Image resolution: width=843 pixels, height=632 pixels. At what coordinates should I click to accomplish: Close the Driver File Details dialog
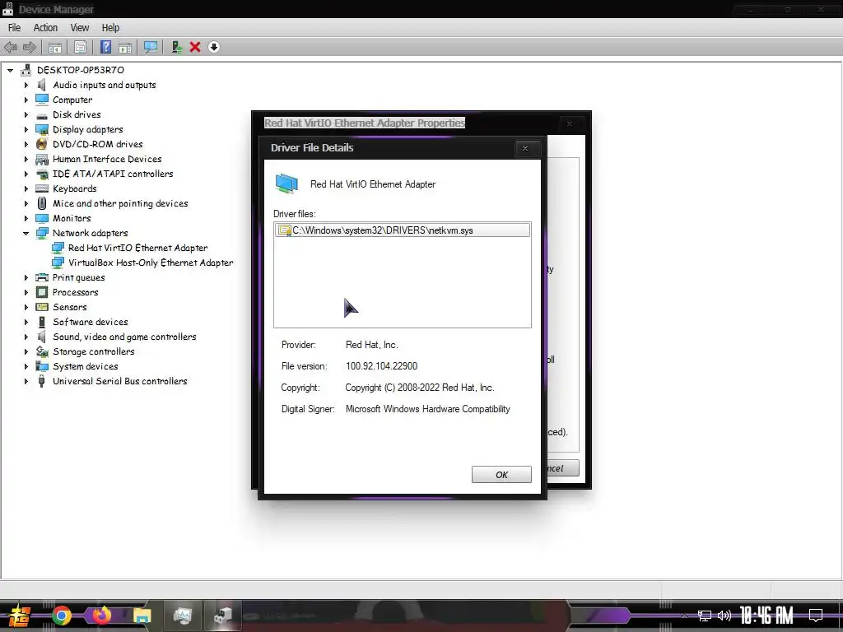525,149
